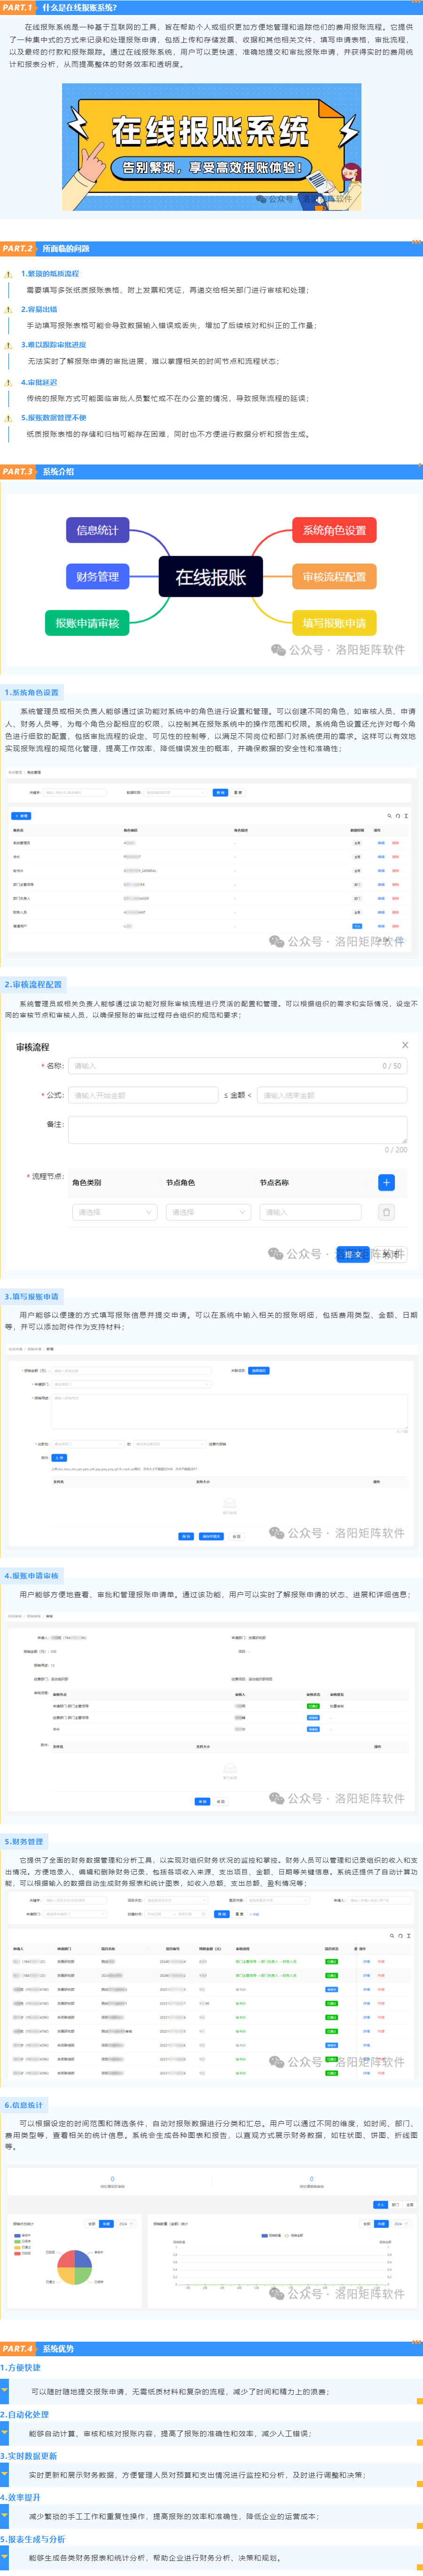
Task: Click the pie chart in 信息统计
Action: coord(75,2267)
